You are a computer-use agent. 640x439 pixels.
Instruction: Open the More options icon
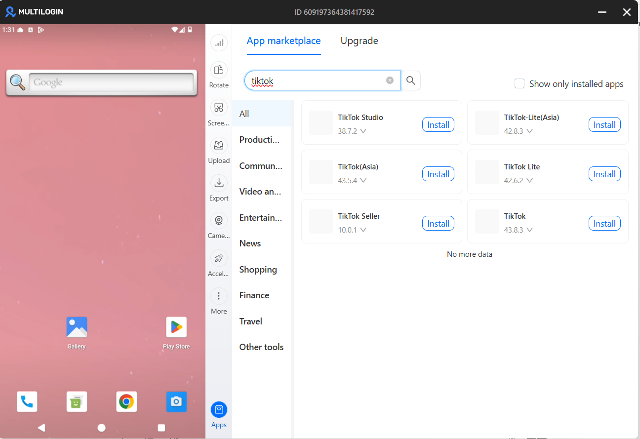[219, 296]
